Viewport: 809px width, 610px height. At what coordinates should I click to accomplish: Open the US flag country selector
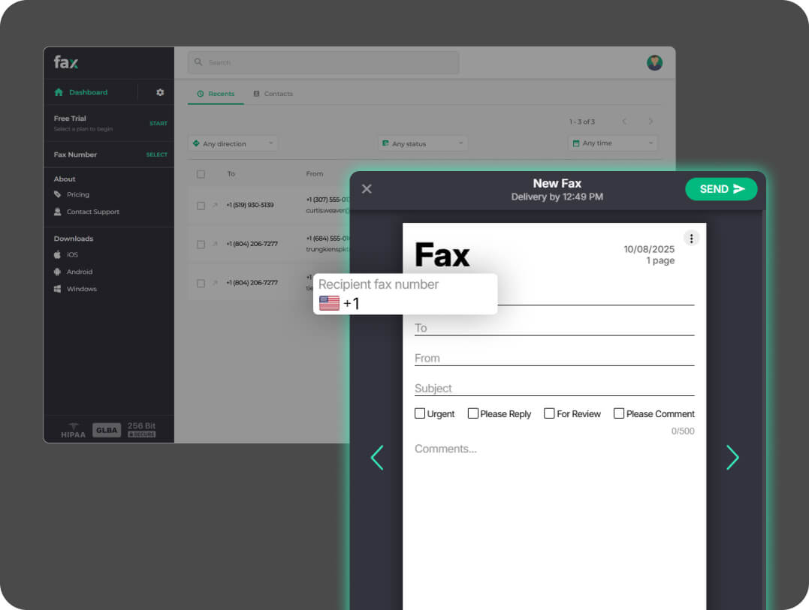pyautogui.click(x=329, y=302)
